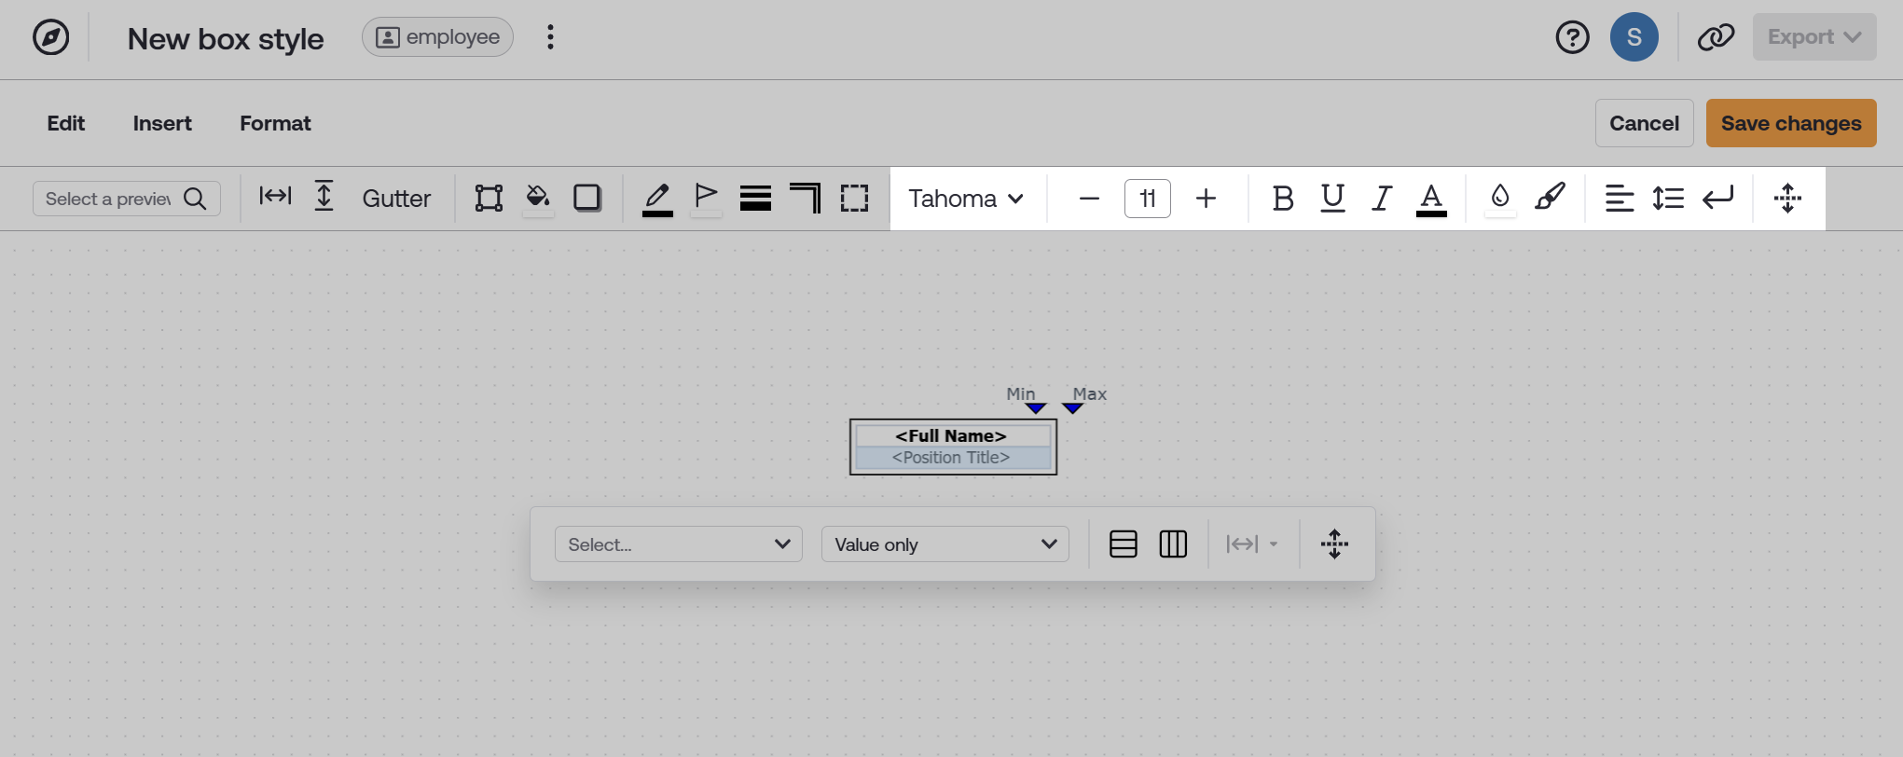Click the font size field showing 11

click(x=1148, y=199)
